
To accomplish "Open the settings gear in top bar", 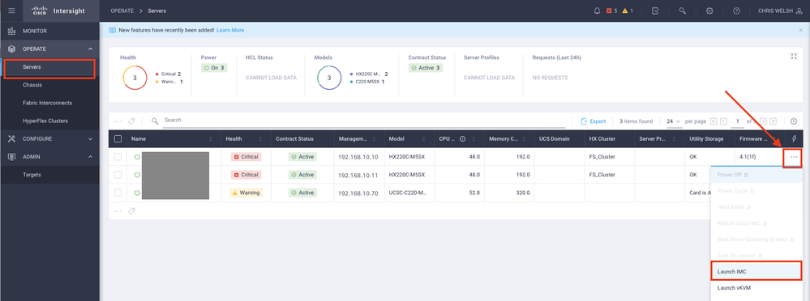I will coord(709,11).
